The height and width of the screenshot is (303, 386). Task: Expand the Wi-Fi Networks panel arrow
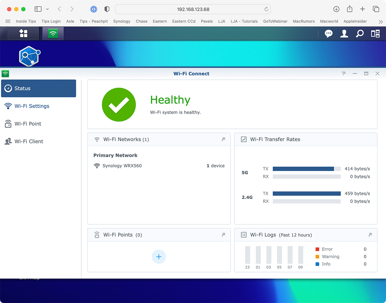click(x=223, y=139)
